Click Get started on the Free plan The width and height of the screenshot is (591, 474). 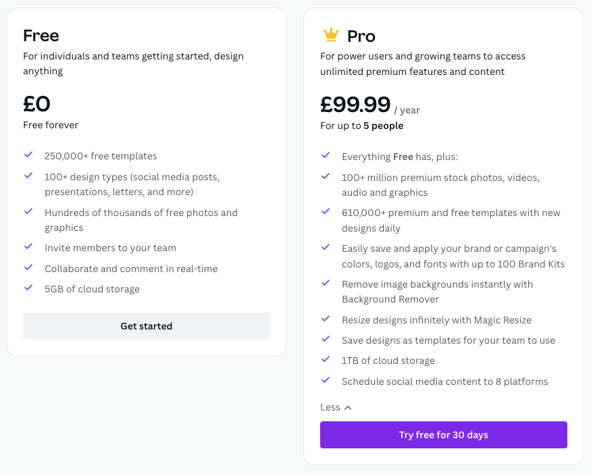click(146, 326)
